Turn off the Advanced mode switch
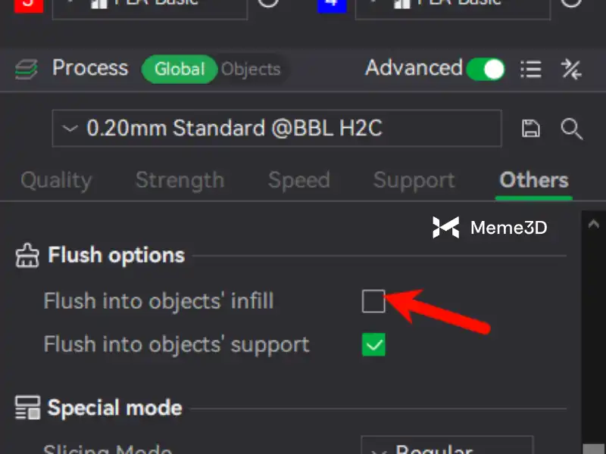The height and width of the screenshot is (454, 606). coord(485,70)
